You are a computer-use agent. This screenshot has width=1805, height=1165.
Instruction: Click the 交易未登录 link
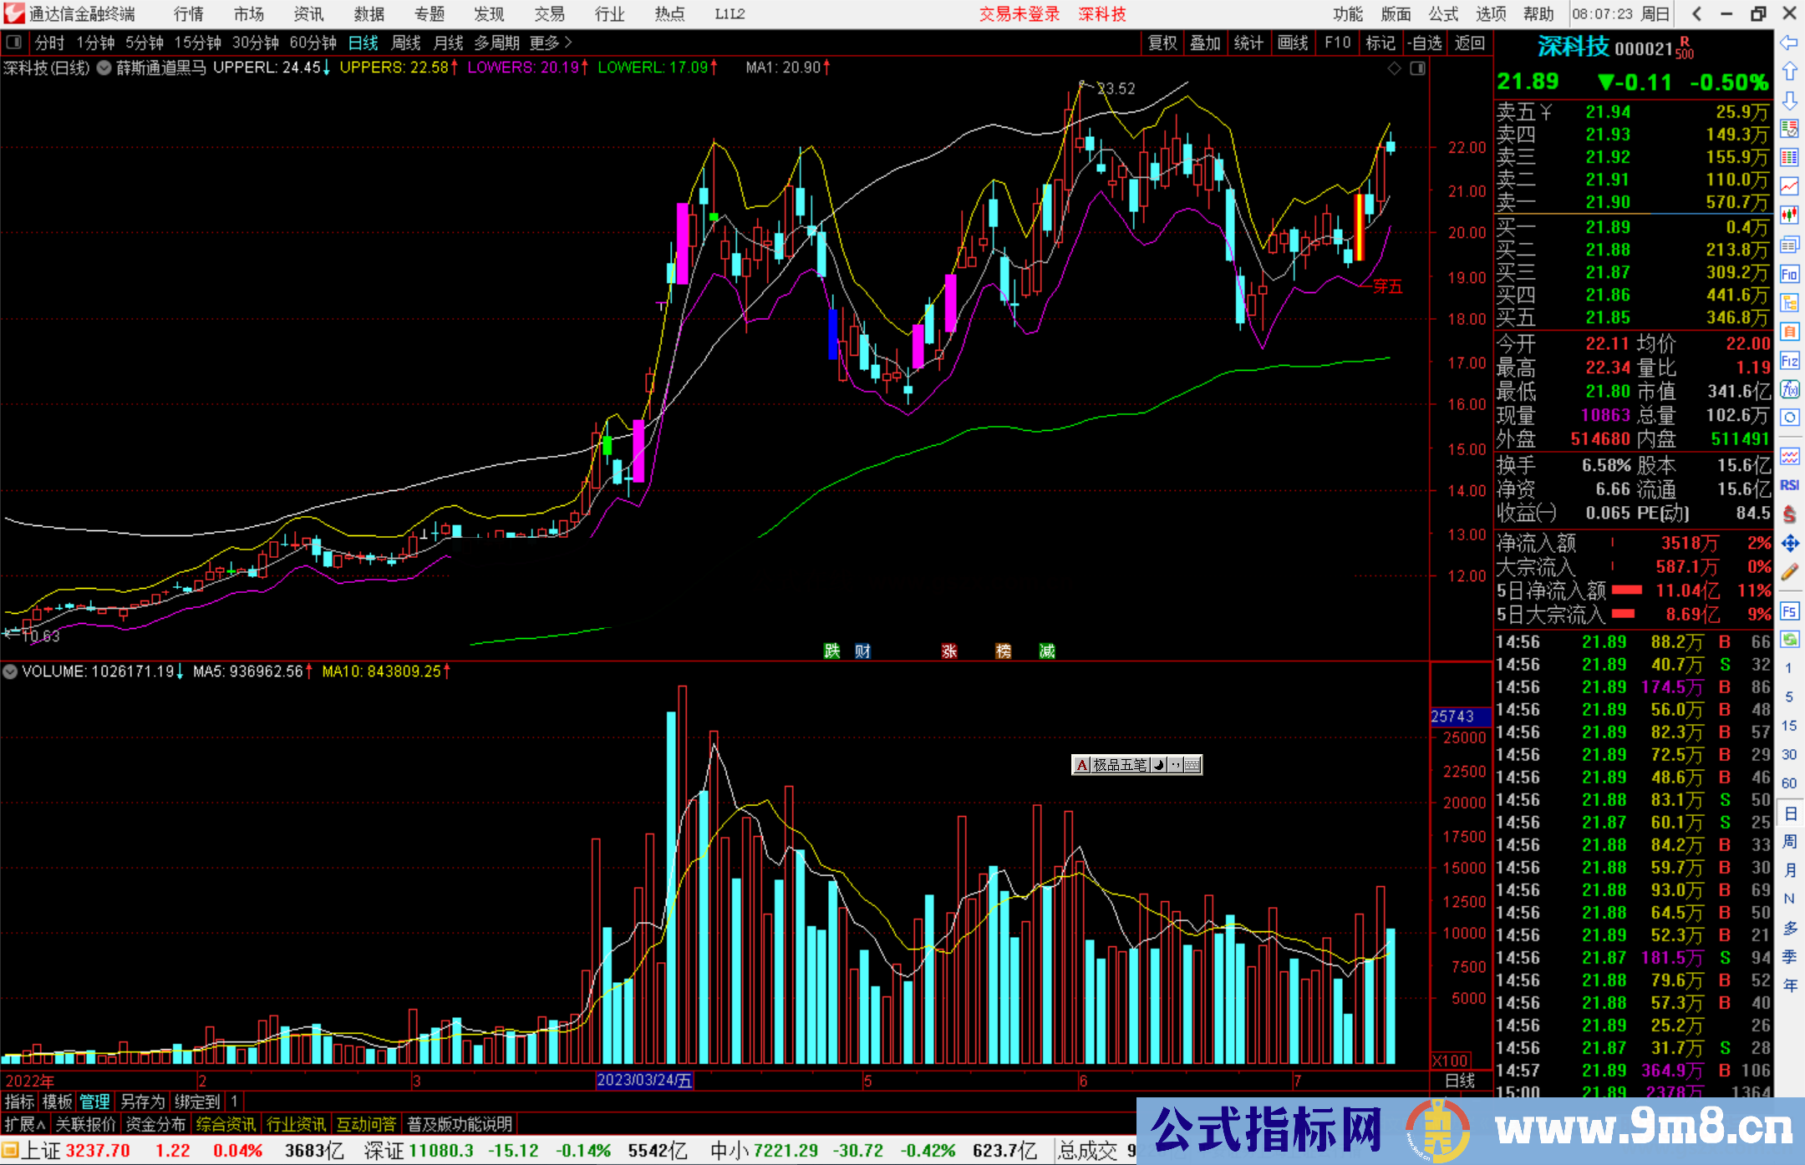tap(1019, 13)
